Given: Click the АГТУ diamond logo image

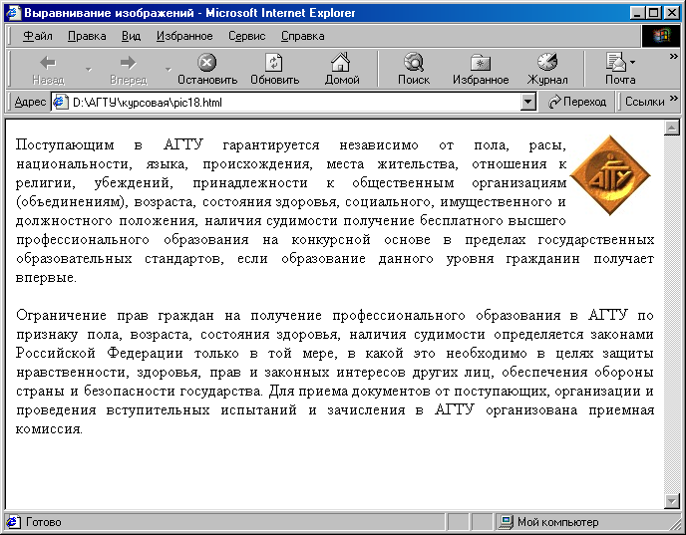Looking at the screenshot, I should [610, 175].
